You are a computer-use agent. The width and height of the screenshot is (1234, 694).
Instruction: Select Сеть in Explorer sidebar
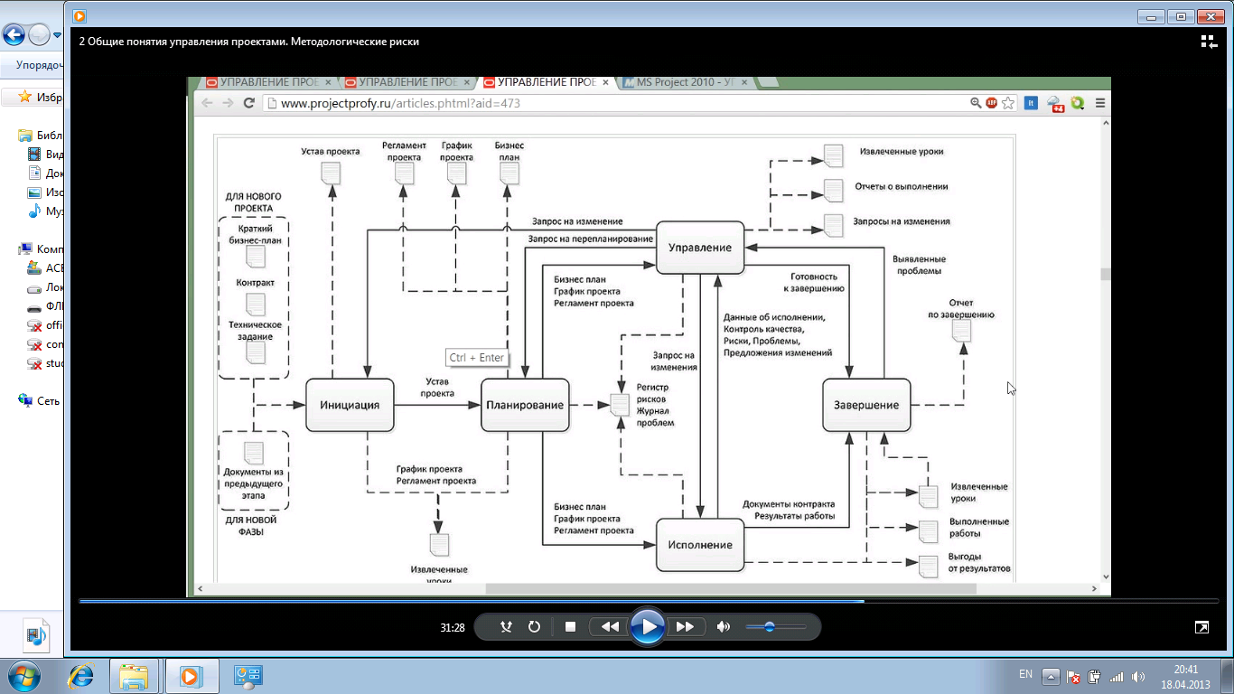[x=40, y=401]
